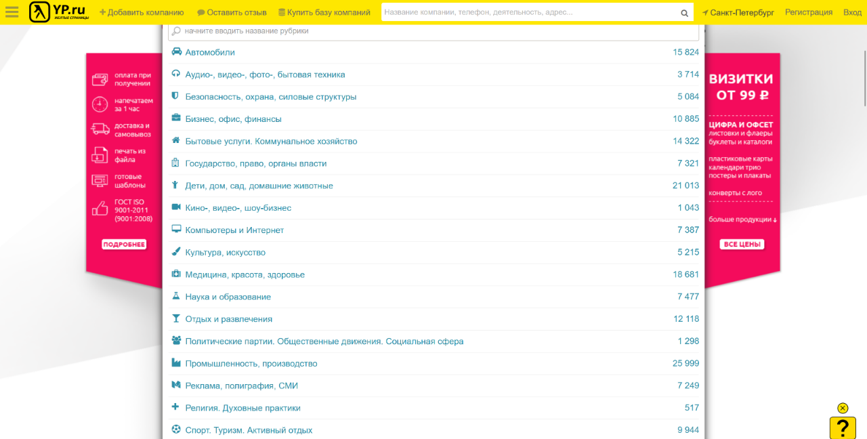This screenshot has height=439, width=867.
Task: Click the video camera icon beside Кино-, видео-
Action: pyautogui.click(x=176, y=207)
